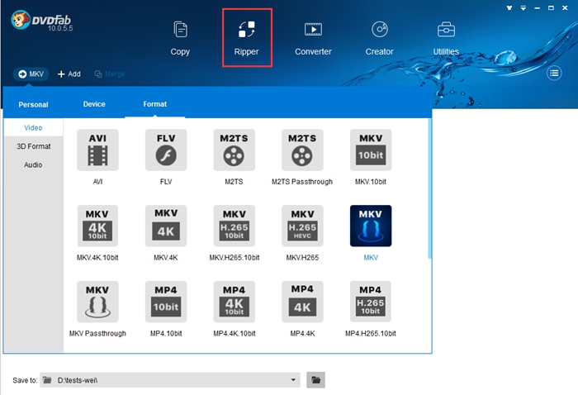Click the format list vertical scrollbar
Screen dimensions: 578x395
(429, 190)
